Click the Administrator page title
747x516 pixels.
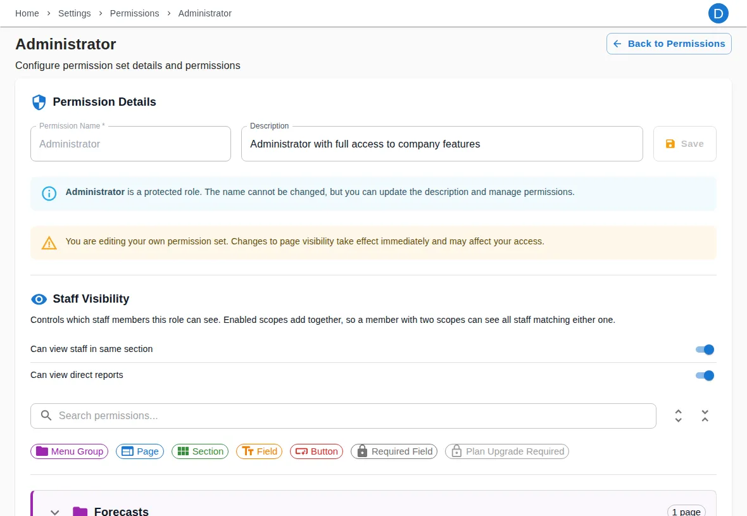click(66, 44)
